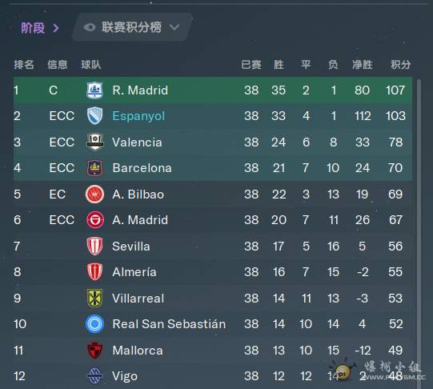Click the Barcelona club crest
The height and width of the screenshot is (389, 433).
[x=94, y=168]
